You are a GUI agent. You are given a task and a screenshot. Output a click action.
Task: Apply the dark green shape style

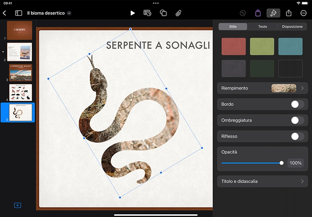pos(262,68)
